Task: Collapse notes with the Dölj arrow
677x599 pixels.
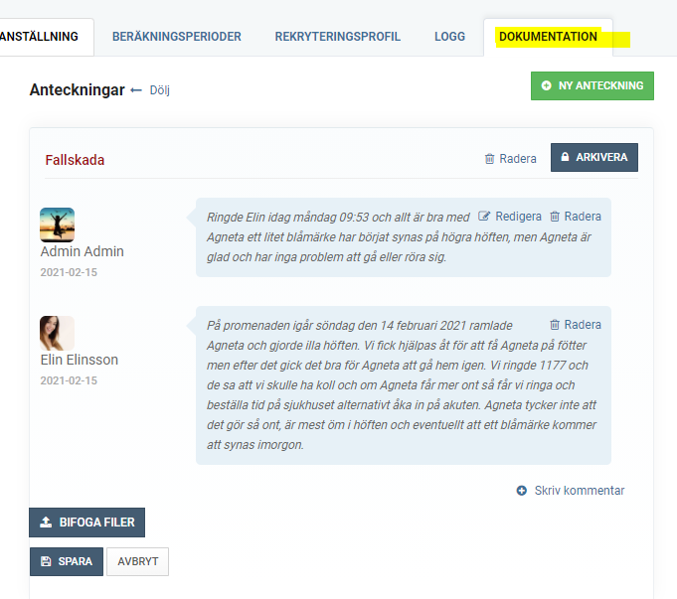Action: pyautogui.click(x=136, y=90)
